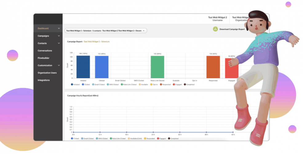
Task: Expand the Customization chevron
Action: (x=59, y=65)
